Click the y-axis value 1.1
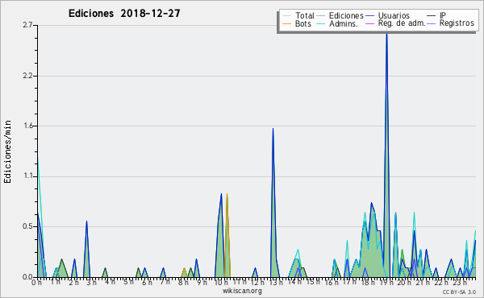The height and width of the screenshot is (298, 484). (x=27, y=176)
